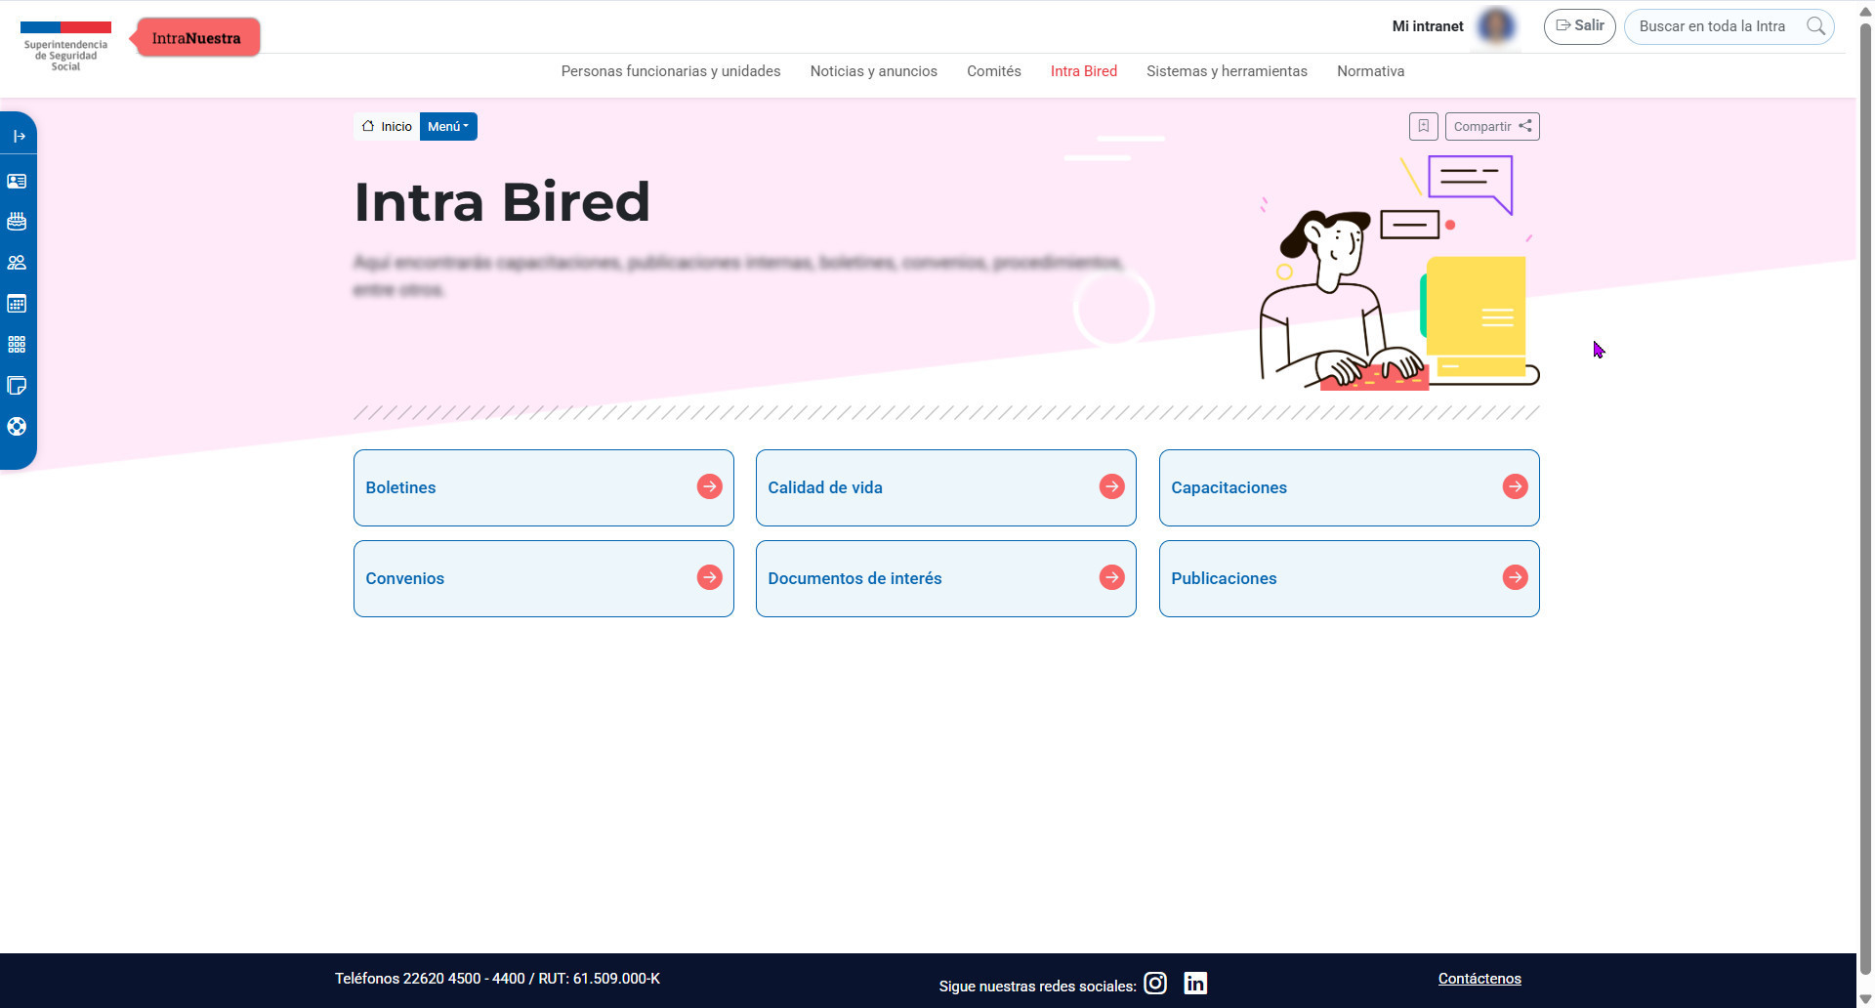This screenshot has height=1008, width=1875.
Task: Open the birthday cake sidebar icon
Action: pyautogui.click(x=17, y=222)
